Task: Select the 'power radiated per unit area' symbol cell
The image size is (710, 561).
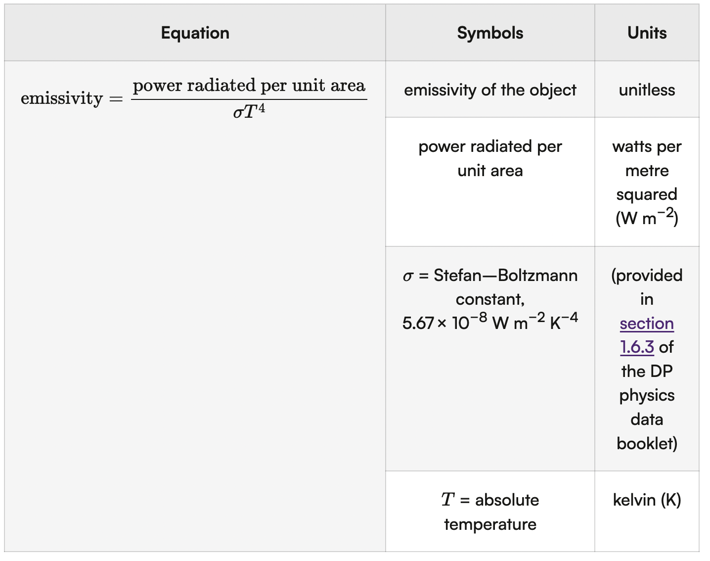Action: coord(490,158)
